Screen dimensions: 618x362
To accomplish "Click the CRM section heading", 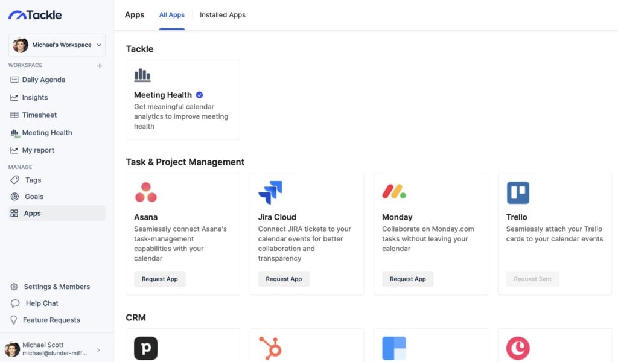I will [136, 317].
